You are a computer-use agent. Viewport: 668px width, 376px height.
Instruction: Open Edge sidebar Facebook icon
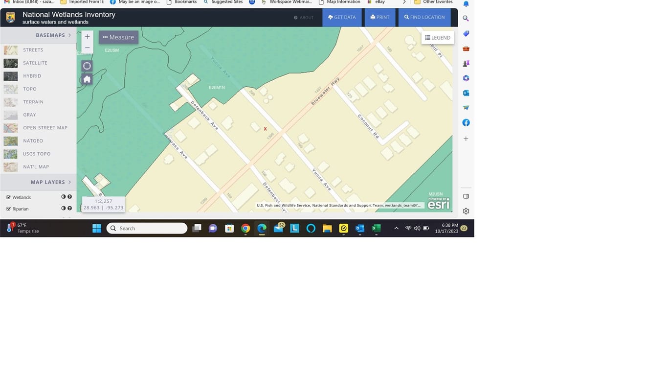coord(466,122)
